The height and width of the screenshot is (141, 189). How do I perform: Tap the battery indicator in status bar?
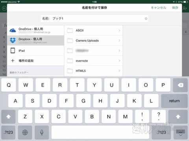(x=185, y=2)
